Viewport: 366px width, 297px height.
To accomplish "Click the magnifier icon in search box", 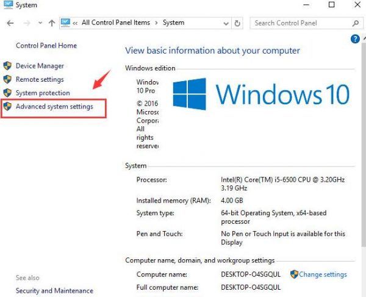I will [x=355, y=23].
